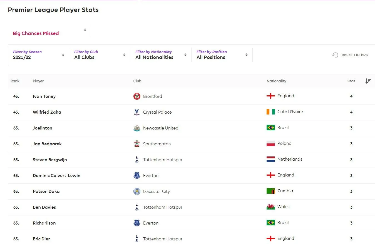Click the Reset Filters button

point(350,55)
